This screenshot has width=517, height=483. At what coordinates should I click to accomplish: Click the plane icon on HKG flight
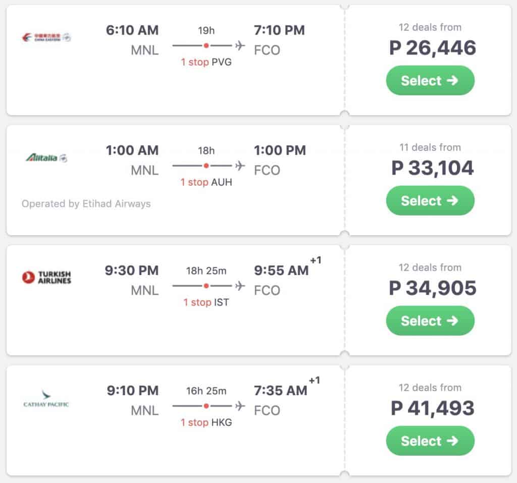point(240,406)
